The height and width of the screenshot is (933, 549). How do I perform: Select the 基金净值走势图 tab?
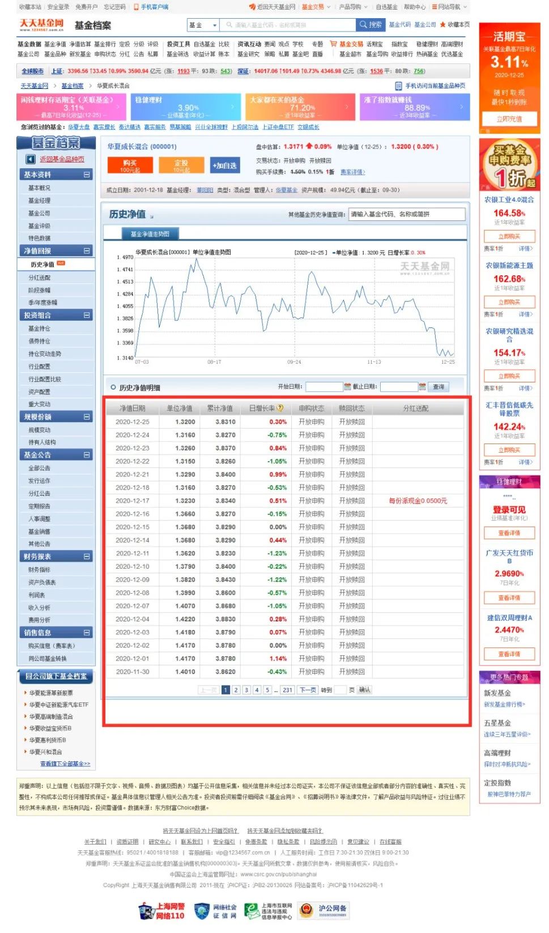pos(150,233)
